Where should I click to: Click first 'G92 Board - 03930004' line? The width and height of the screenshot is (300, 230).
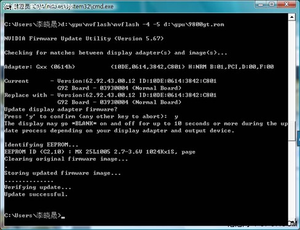(x=119, y=88)
